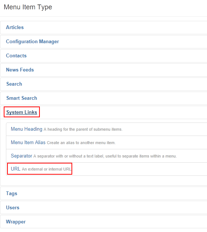Choose the Menu Heading item type
Image resolution: width=207 pixels, height=232 pixels.
click(x=26, y=129)
